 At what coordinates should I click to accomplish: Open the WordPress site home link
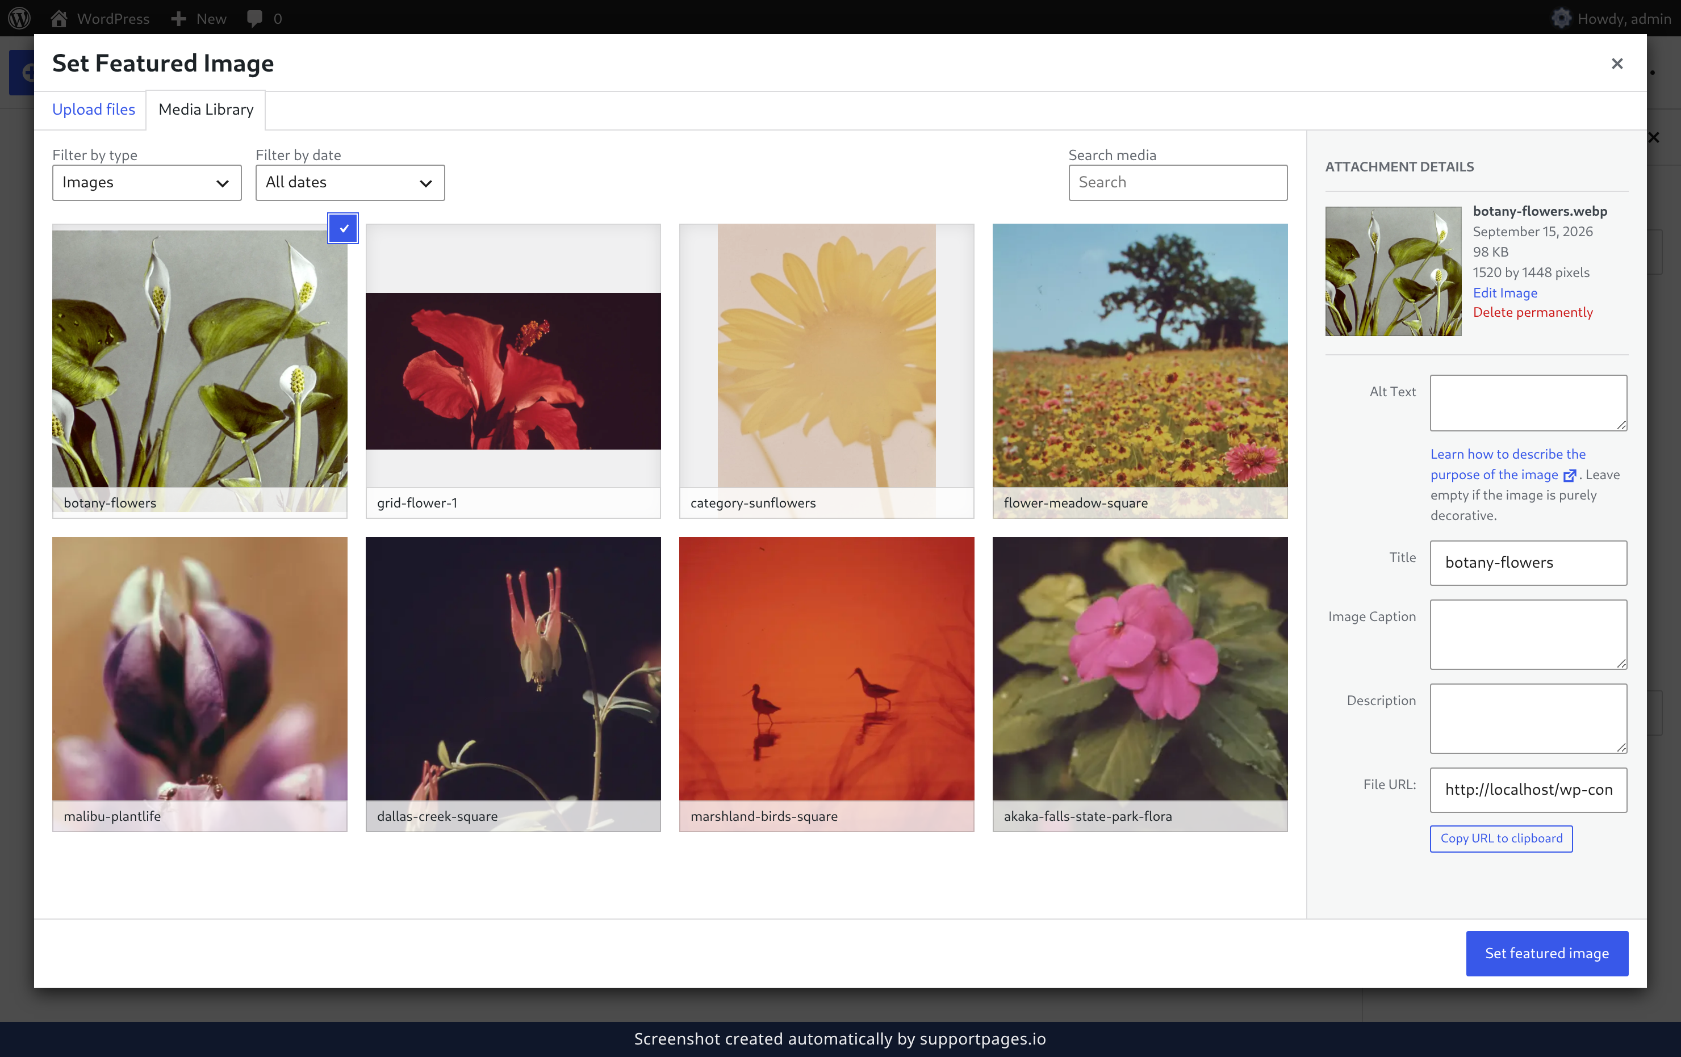pos(101,18)
